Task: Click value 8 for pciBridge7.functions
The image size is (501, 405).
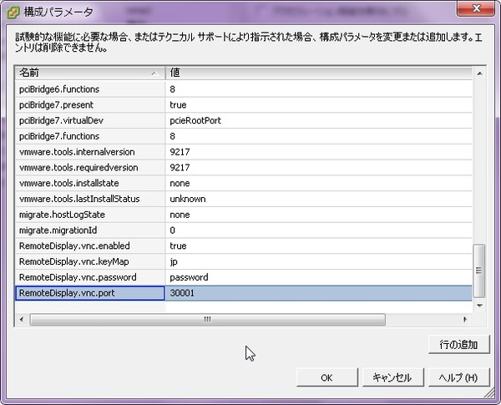Action: pyautogui.click(x=319, y=136)
